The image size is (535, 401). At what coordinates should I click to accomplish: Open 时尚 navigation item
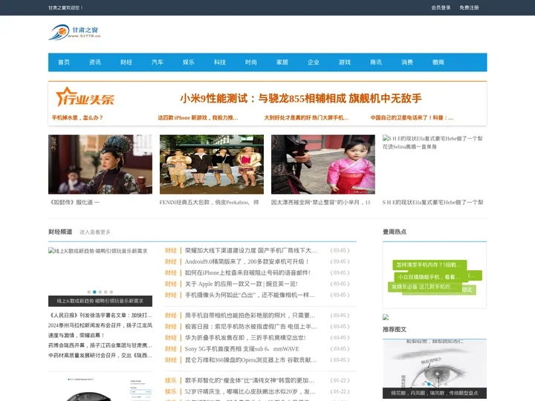(251, 62)
